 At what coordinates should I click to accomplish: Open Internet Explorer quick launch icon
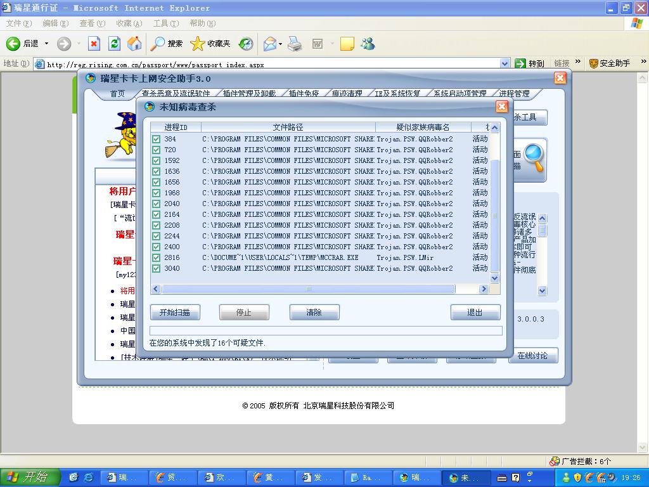coord(89,477)
